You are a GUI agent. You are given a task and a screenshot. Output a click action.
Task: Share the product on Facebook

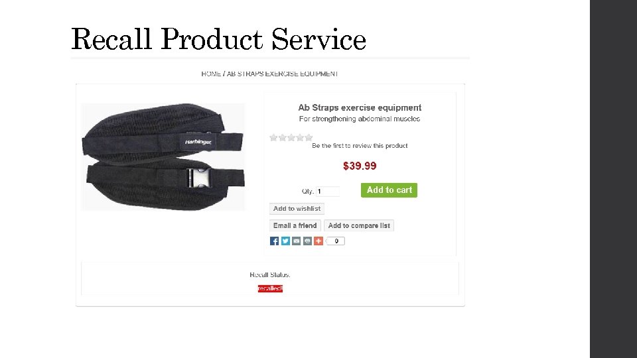pos(274,241)
